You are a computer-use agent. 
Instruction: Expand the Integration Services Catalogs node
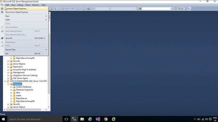pyautogui.click(x=8, y=76)
